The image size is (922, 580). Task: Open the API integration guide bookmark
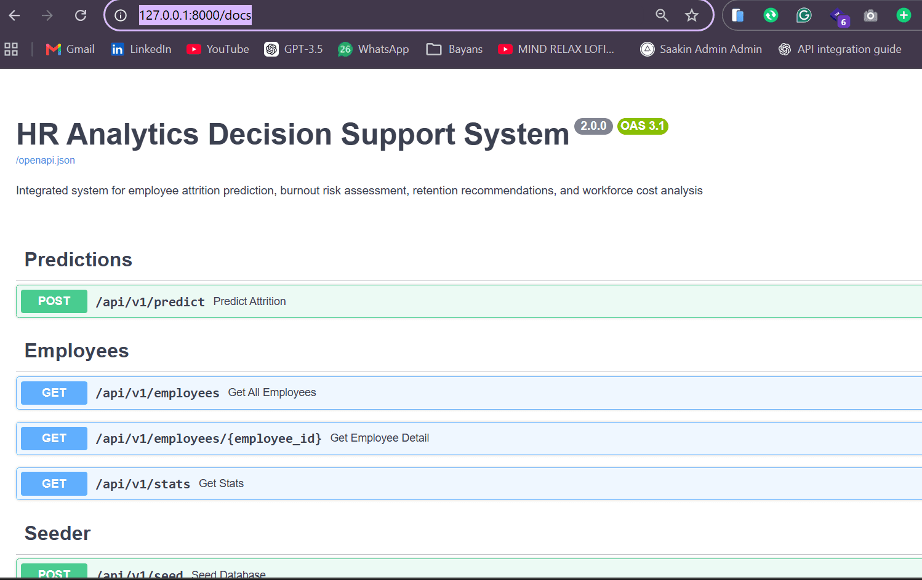coord(840,49)
